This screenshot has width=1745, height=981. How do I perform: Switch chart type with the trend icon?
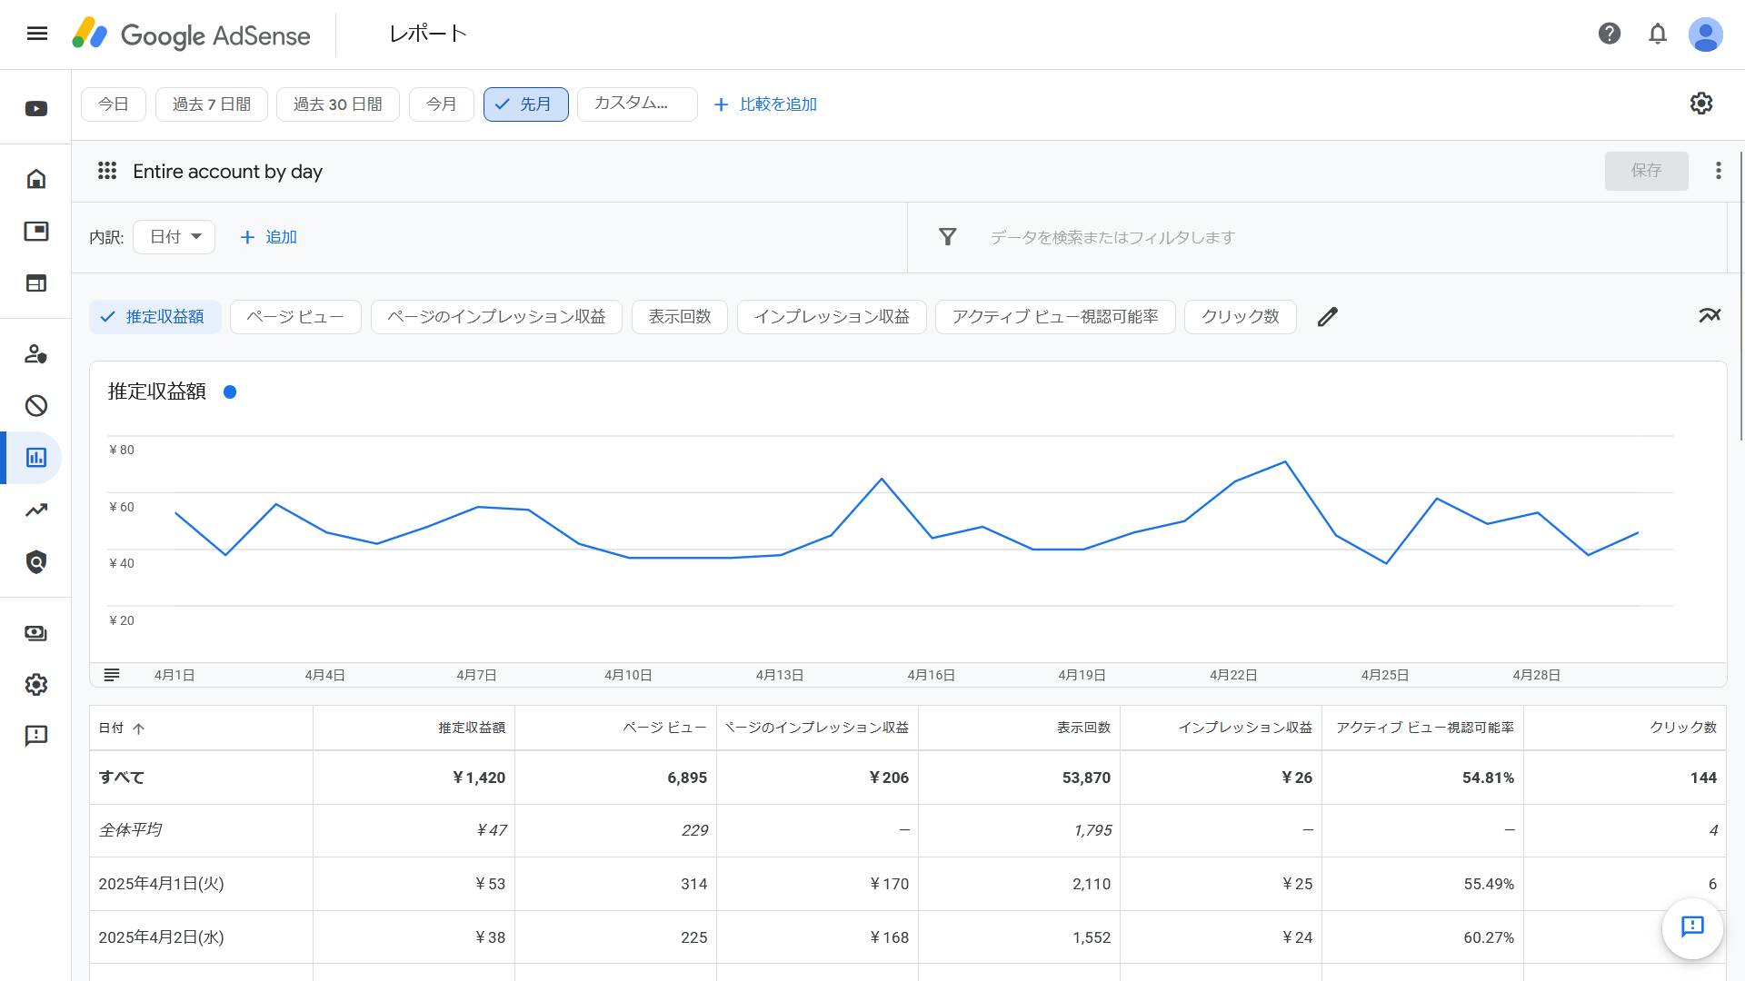tap(1709, 316)
